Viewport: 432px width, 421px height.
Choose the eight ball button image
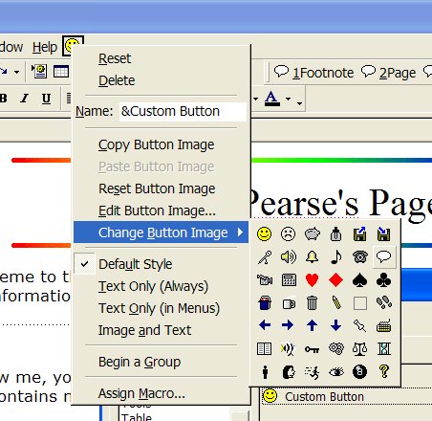click(x=359, y=372)
